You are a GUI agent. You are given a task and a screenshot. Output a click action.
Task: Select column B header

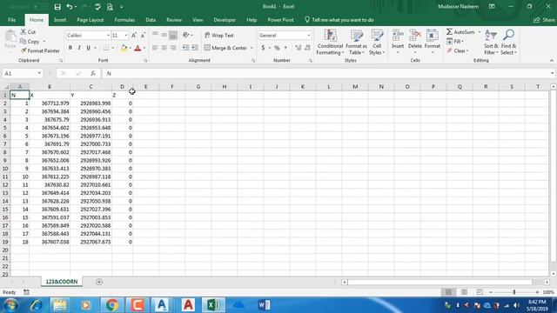point(50,87)
